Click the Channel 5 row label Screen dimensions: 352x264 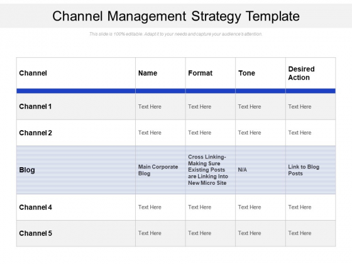pyautogui.click(x=35, y=233)
